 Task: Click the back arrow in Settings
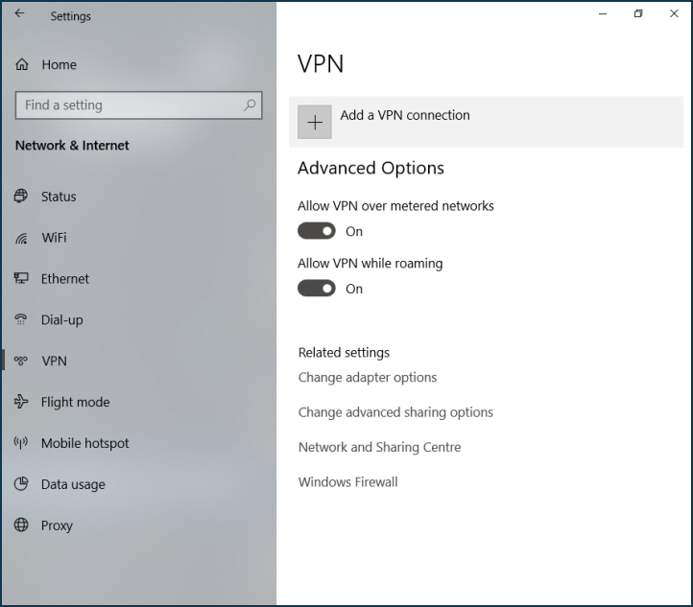pyautogui.click(x=20, y=14)
